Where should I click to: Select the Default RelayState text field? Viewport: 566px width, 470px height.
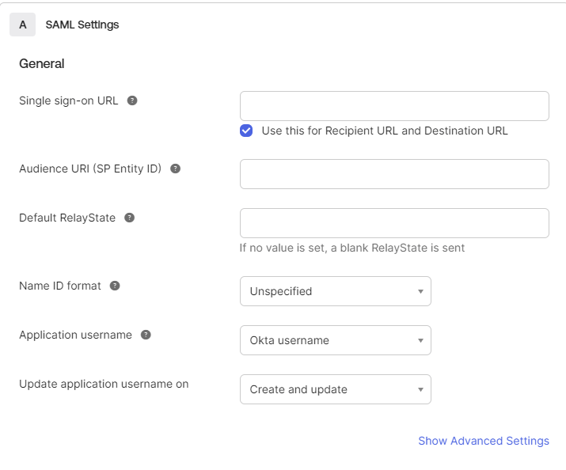pyautogui.click(x=393, y=223)
